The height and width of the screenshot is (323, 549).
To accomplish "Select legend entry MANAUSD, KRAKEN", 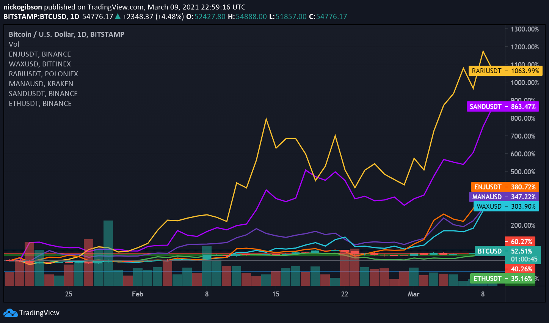I will [x=41, y=84].
